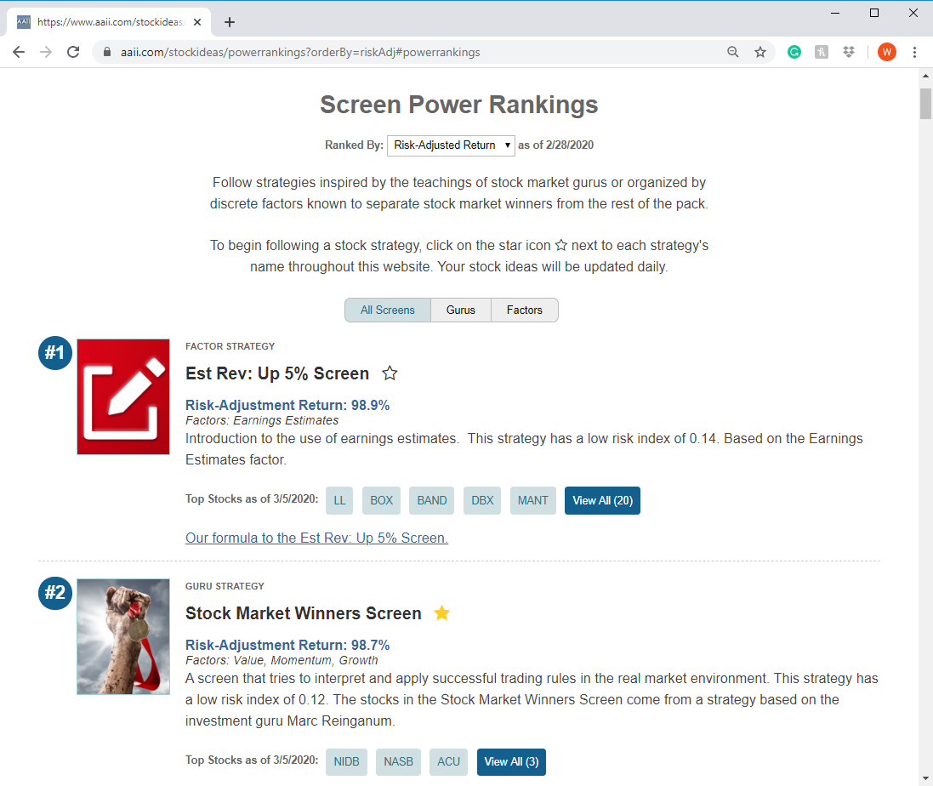Bookmark this page with the star icon
Screen dimensions: 933x786
coord(760,53)
